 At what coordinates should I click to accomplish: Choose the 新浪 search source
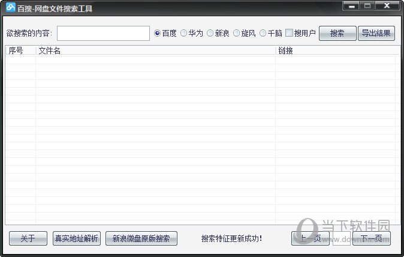pyautogui.click(x=210, y=33)
